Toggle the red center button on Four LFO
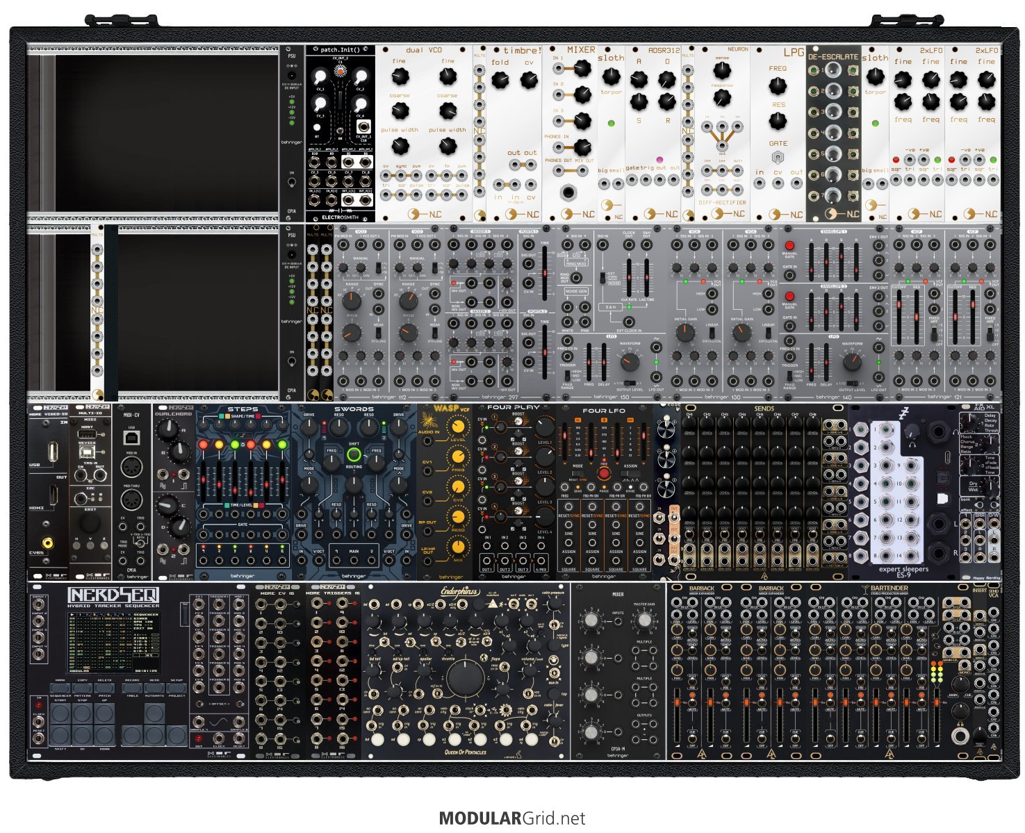This screenshot has width=1025, height=833. 603,473
